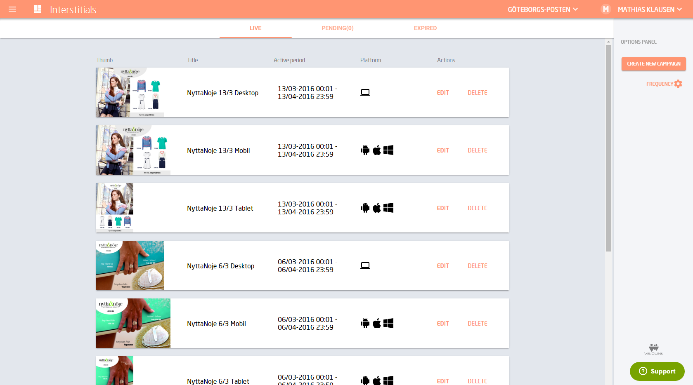Edit NyttaNoje 6/3 Desktop campaign
693x385 pixels.
(443, 266)
